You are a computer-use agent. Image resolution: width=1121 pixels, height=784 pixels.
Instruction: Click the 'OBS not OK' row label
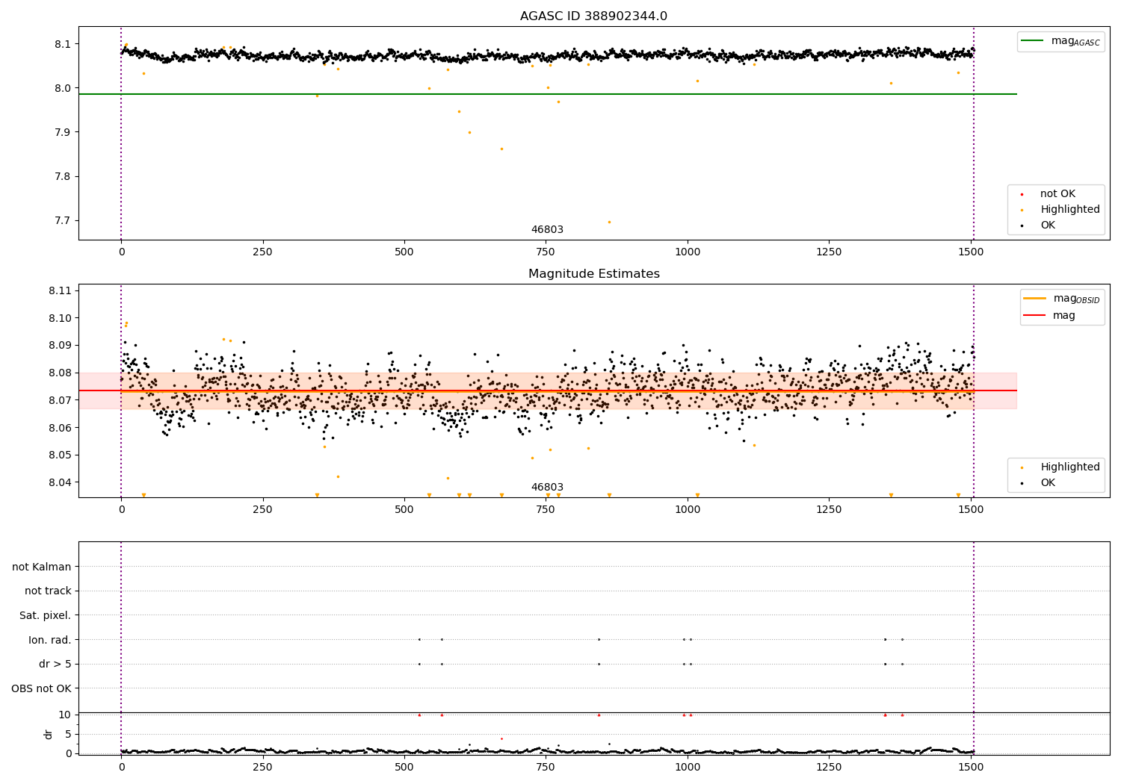click(41, 688)
